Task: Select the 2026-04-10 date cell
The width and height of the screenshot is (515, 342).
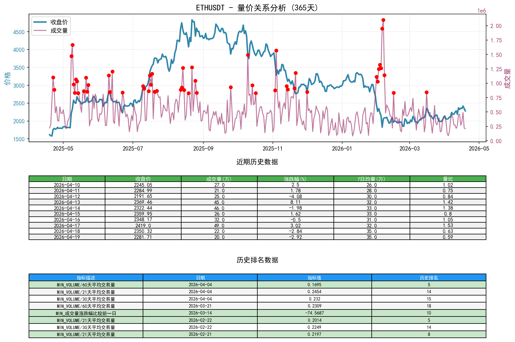Action: pyautogui.click(x=67, y=185)
